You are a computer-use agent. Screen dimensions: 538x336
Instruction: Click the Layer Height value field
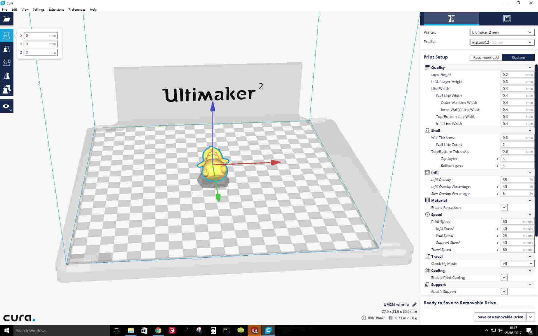pyautogui.click(x=518, y=74)
